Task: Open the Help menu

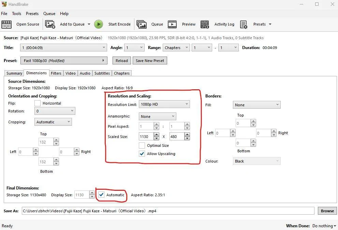Action: 64,14
